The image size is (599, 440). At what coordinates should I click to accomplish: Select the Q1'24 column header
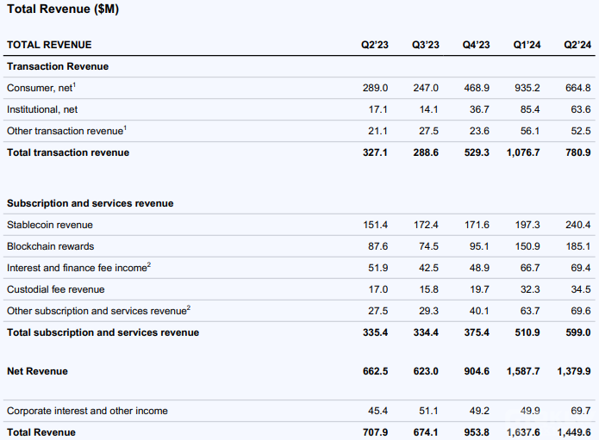pos(527,45)
